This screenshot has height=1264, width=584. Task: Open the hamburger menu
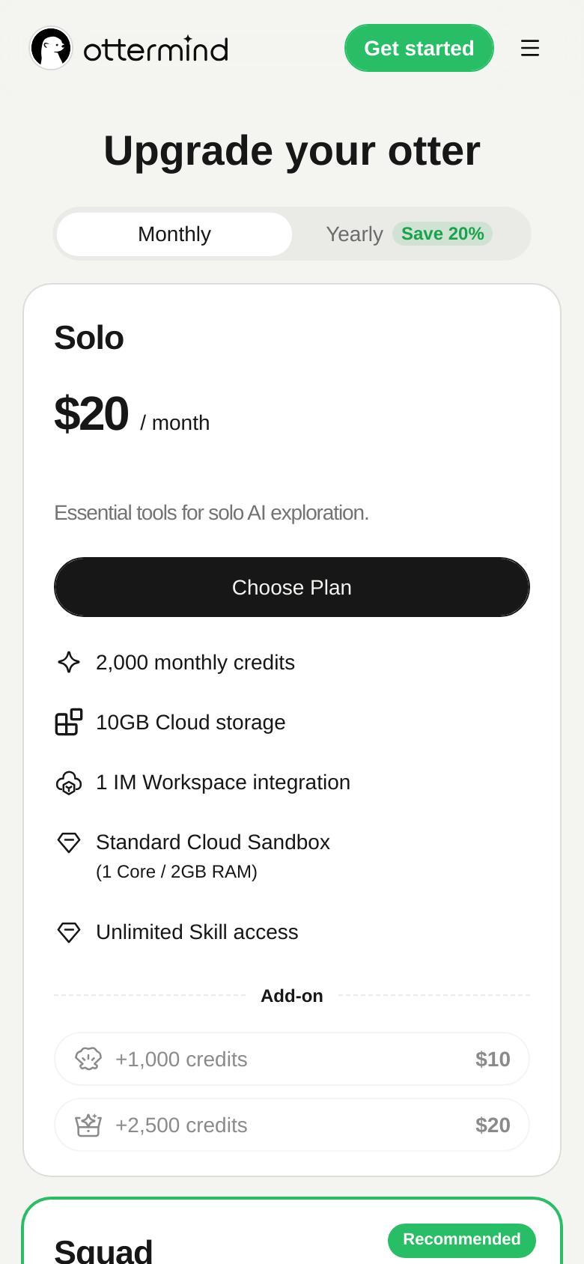click(530, 49)
